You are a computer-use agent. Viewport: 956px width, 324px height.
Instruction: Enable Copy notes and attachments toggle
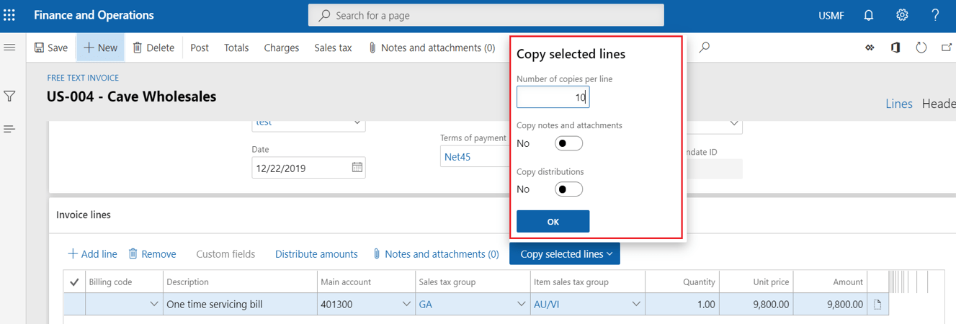(568, 143)
